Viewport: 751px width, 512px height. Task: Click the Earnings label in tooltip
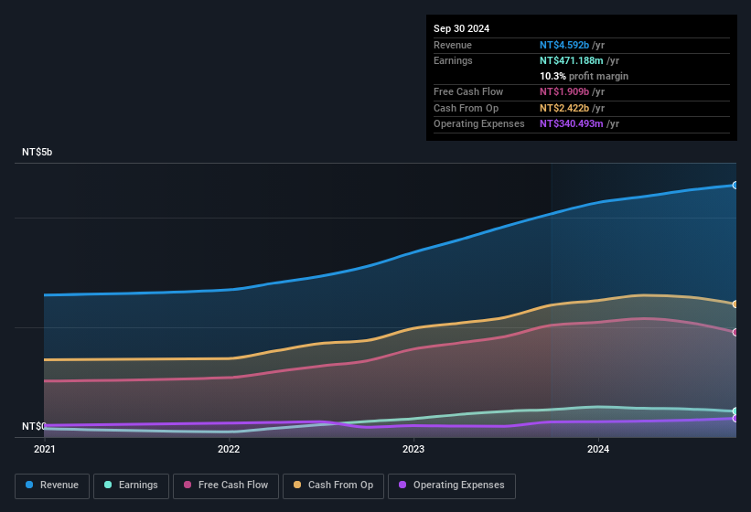click(453, 60)
